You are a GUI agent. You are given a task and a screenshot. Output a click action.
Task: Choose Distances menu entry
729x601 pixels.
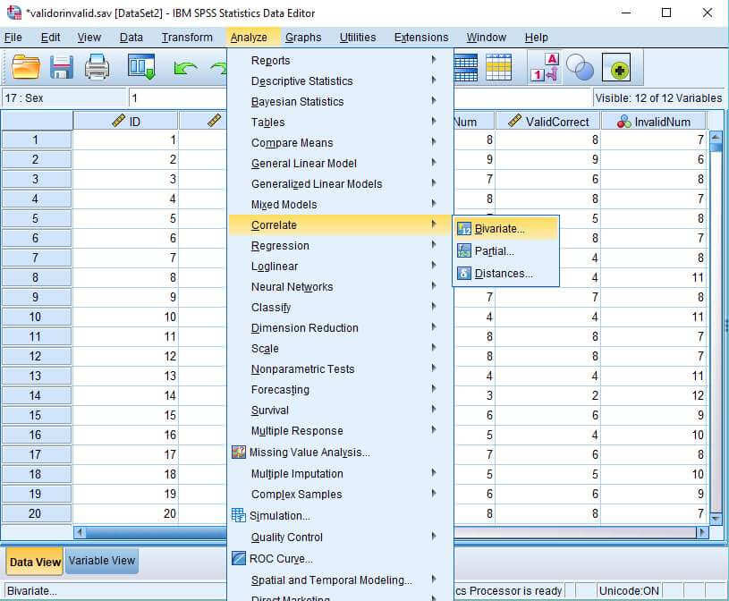[x=506, y=274]
